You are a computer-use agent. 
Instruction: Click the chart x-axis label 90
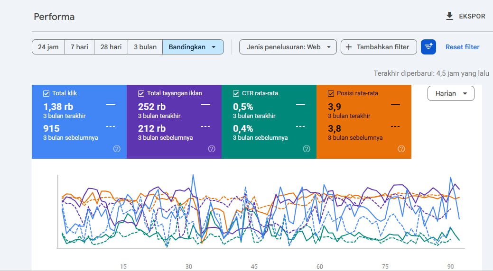click(x=451, y=266)
